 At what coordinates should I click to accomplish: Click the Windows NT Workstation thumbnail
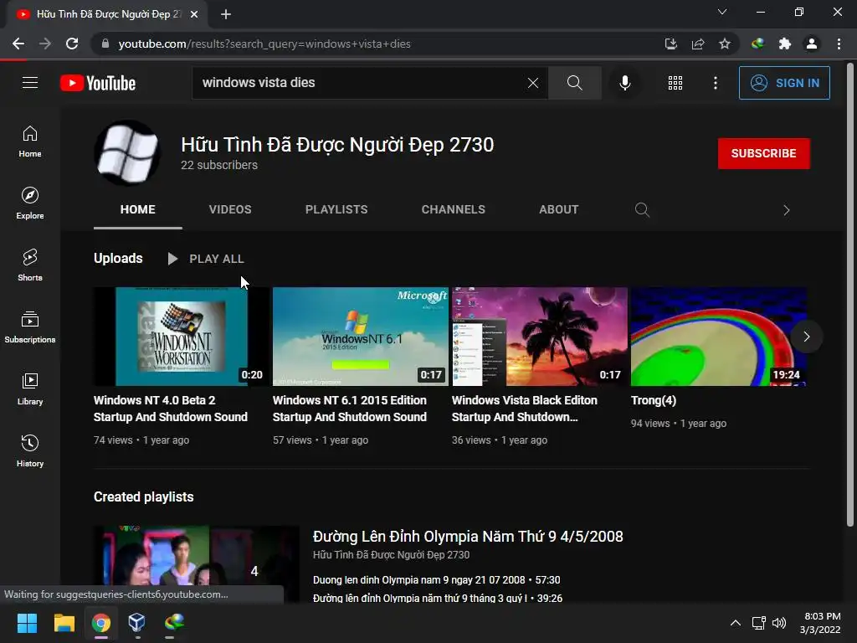point(182,337)
